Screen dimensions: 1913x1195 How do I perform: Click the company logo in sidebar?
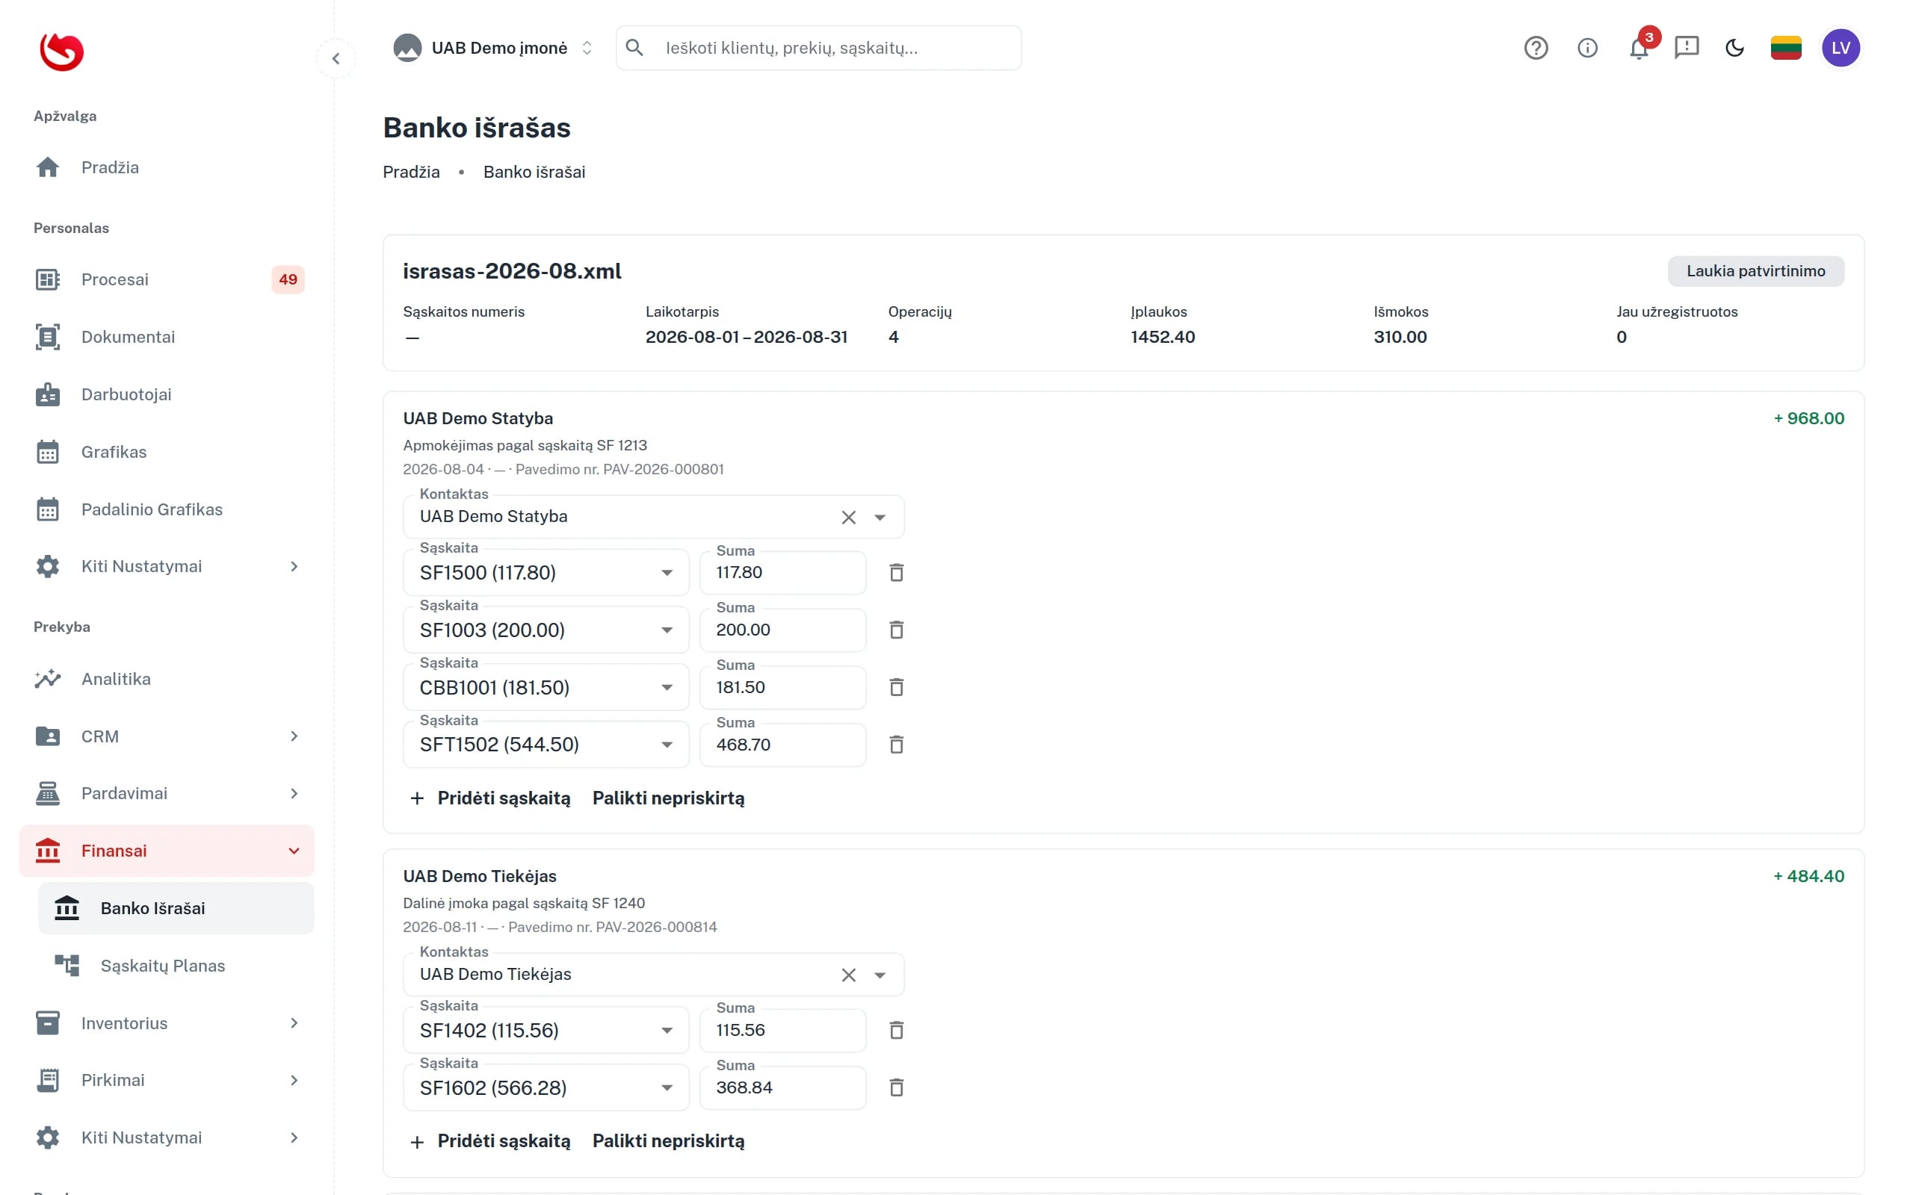click(x=62, y=52)
